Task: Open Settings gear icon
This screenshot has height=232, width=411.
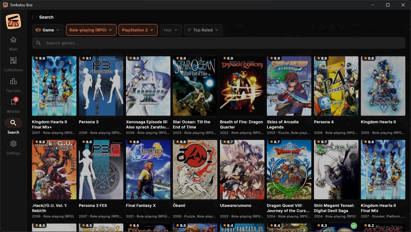Action: point(13,144)
